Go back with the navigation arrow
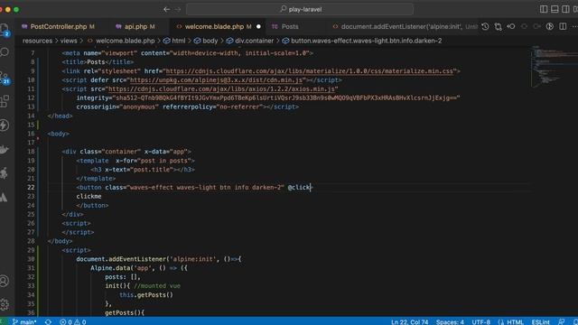This screenshot has width=578, height=325. coord(166,9)
